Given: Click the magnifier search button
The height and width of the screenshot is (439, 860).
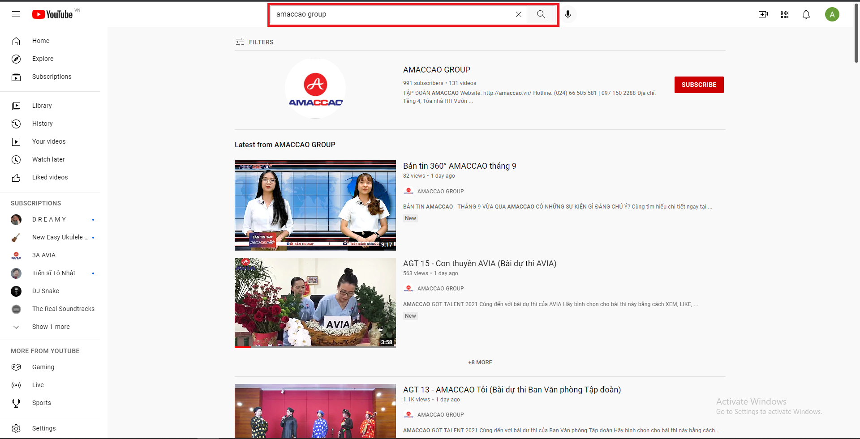Looking at the screenshot, I should (x=541, y=14).
